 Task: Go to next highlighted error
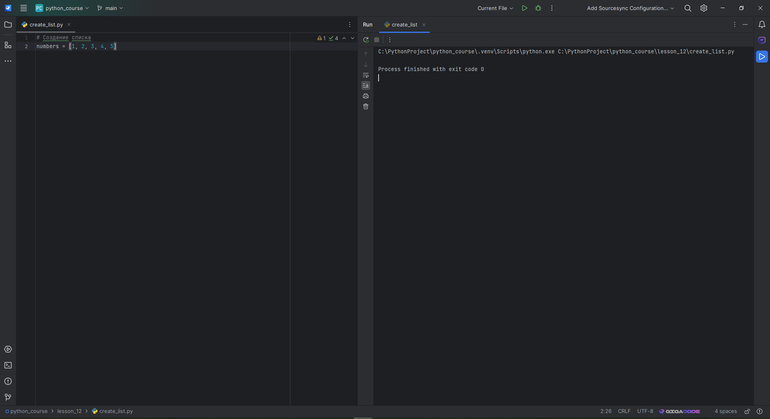(x=352, y=38)
